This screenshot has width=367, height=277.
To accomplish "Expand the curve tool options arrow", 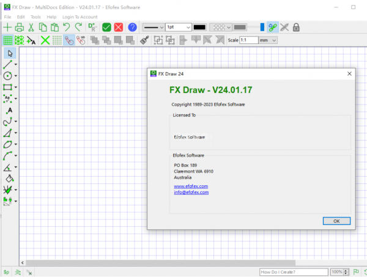I will pos(16,122).
